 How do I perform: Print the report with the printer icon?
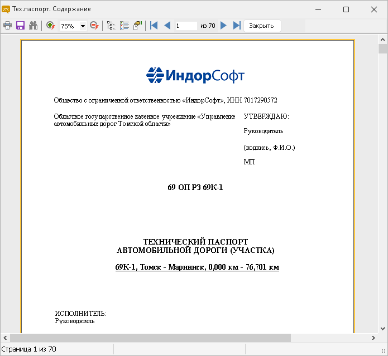7,26
